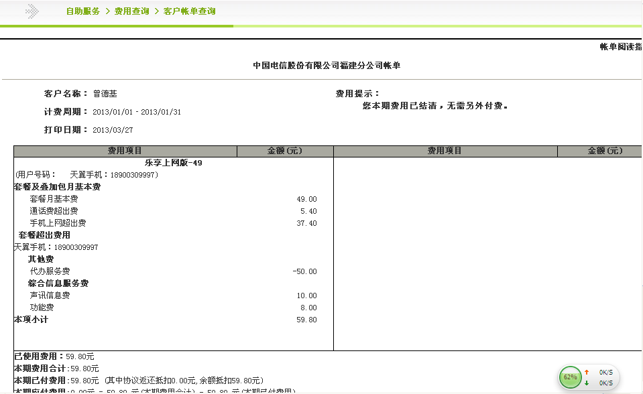643x394 pixels.
Task: Select the speed monitor pill widget at bottom right
Action: click(x=589, y=377)
